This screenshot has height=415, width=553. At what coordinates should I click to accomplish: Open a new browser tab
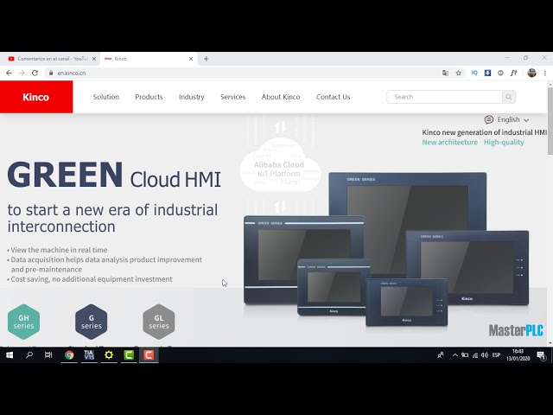point(206,59)
